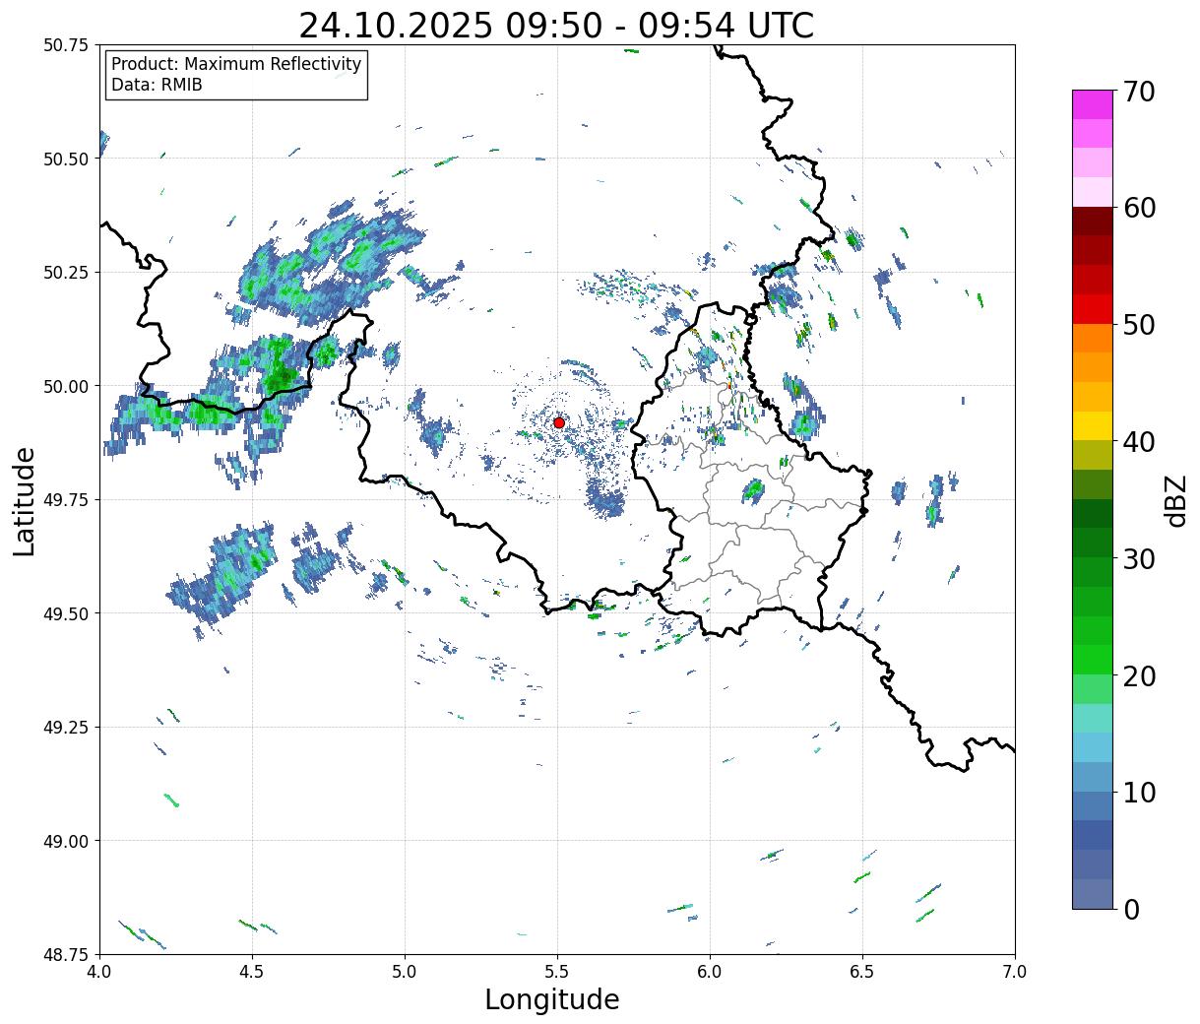This screenshot has height=1024, width=1200.
Task: Click the latitude tick label 49.00
Action: pos(66,841)
